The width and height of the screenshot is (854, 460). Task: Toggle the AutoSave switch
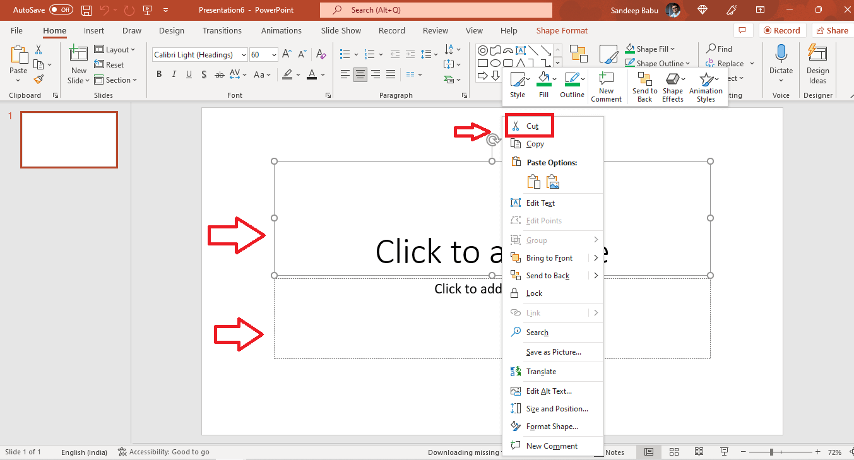61,10
